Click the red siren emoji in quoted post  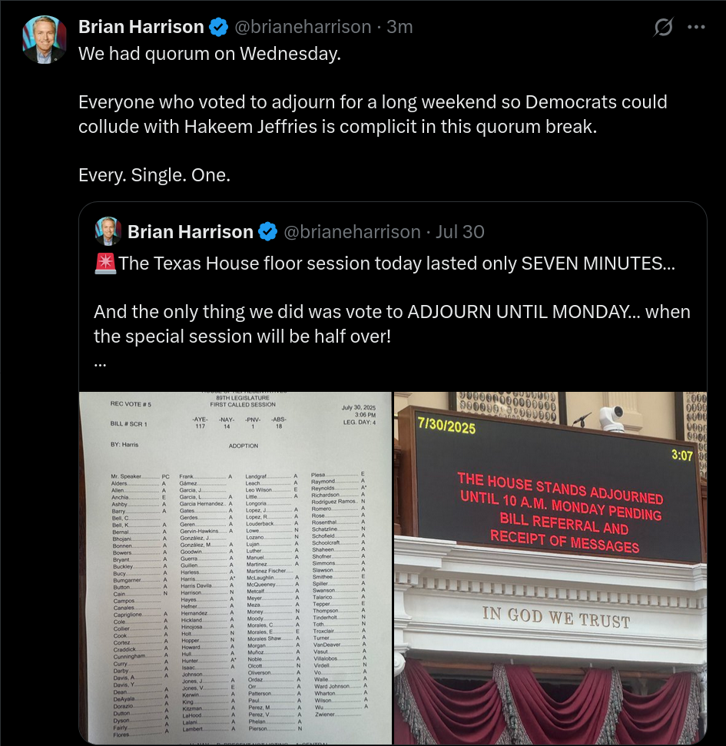pyautogui.click(x=105, y=263)
